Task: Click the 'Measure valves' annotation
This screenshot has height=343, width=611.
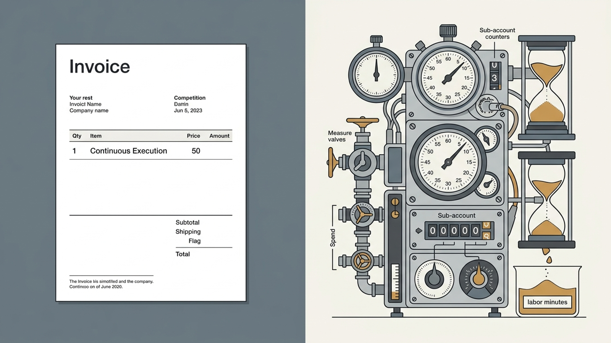Action: [x=340, y=136]
